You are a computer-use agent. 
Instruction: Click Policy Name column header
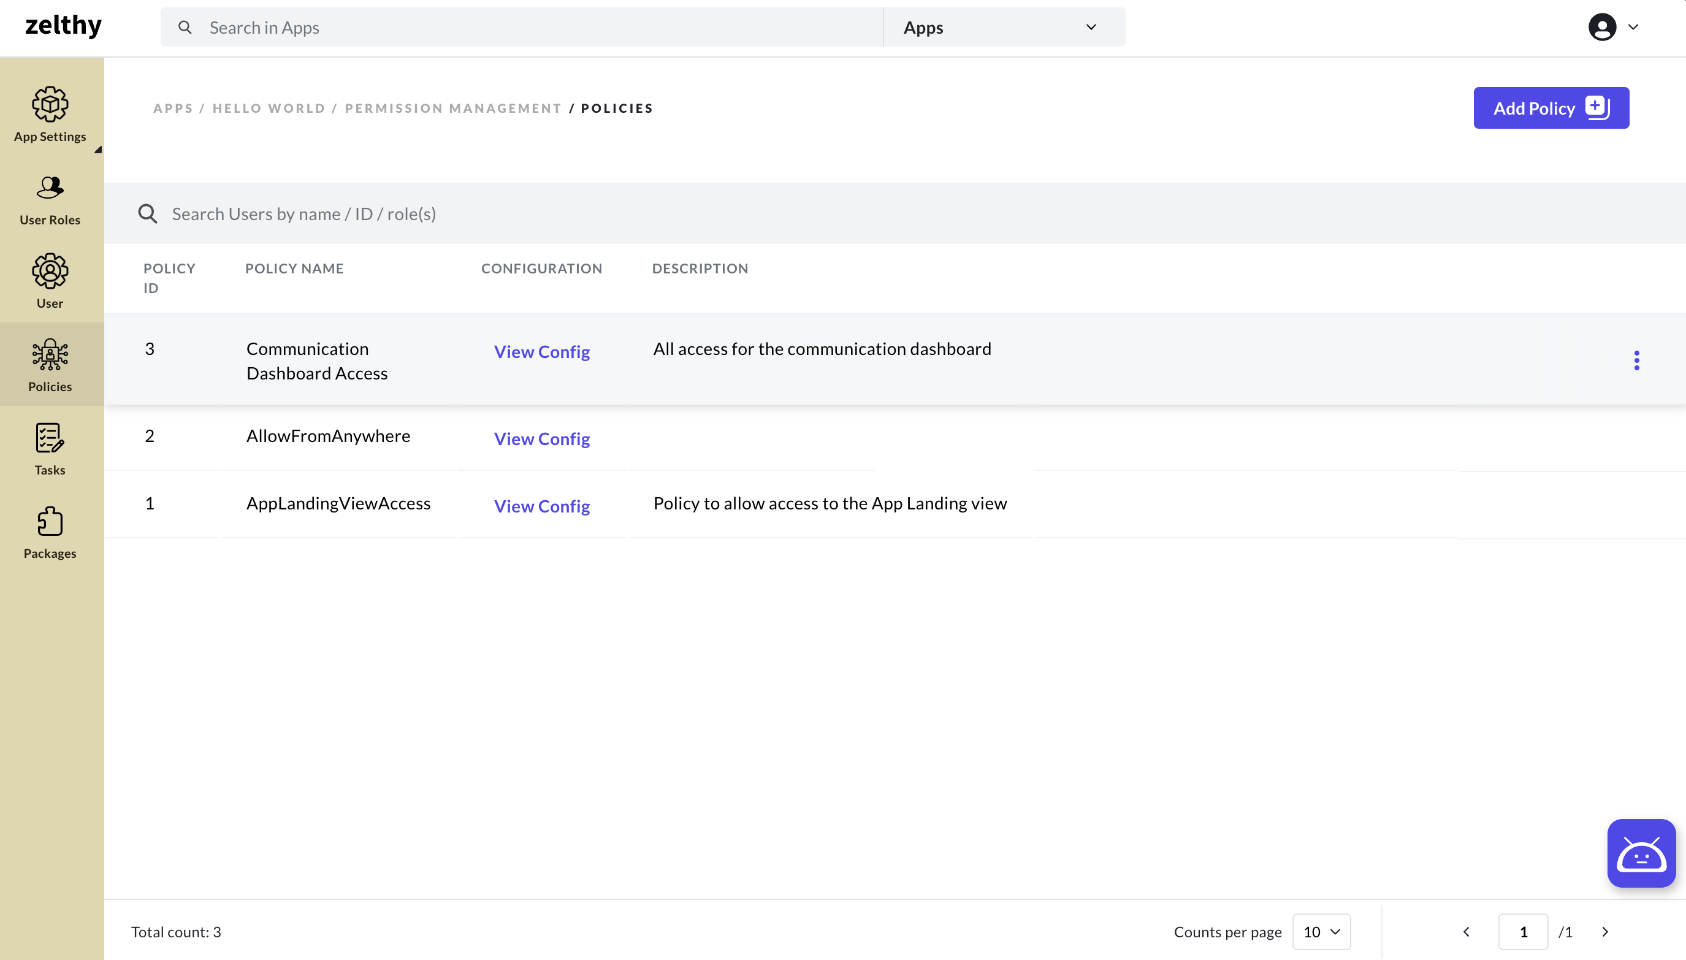tap(295, 269)
